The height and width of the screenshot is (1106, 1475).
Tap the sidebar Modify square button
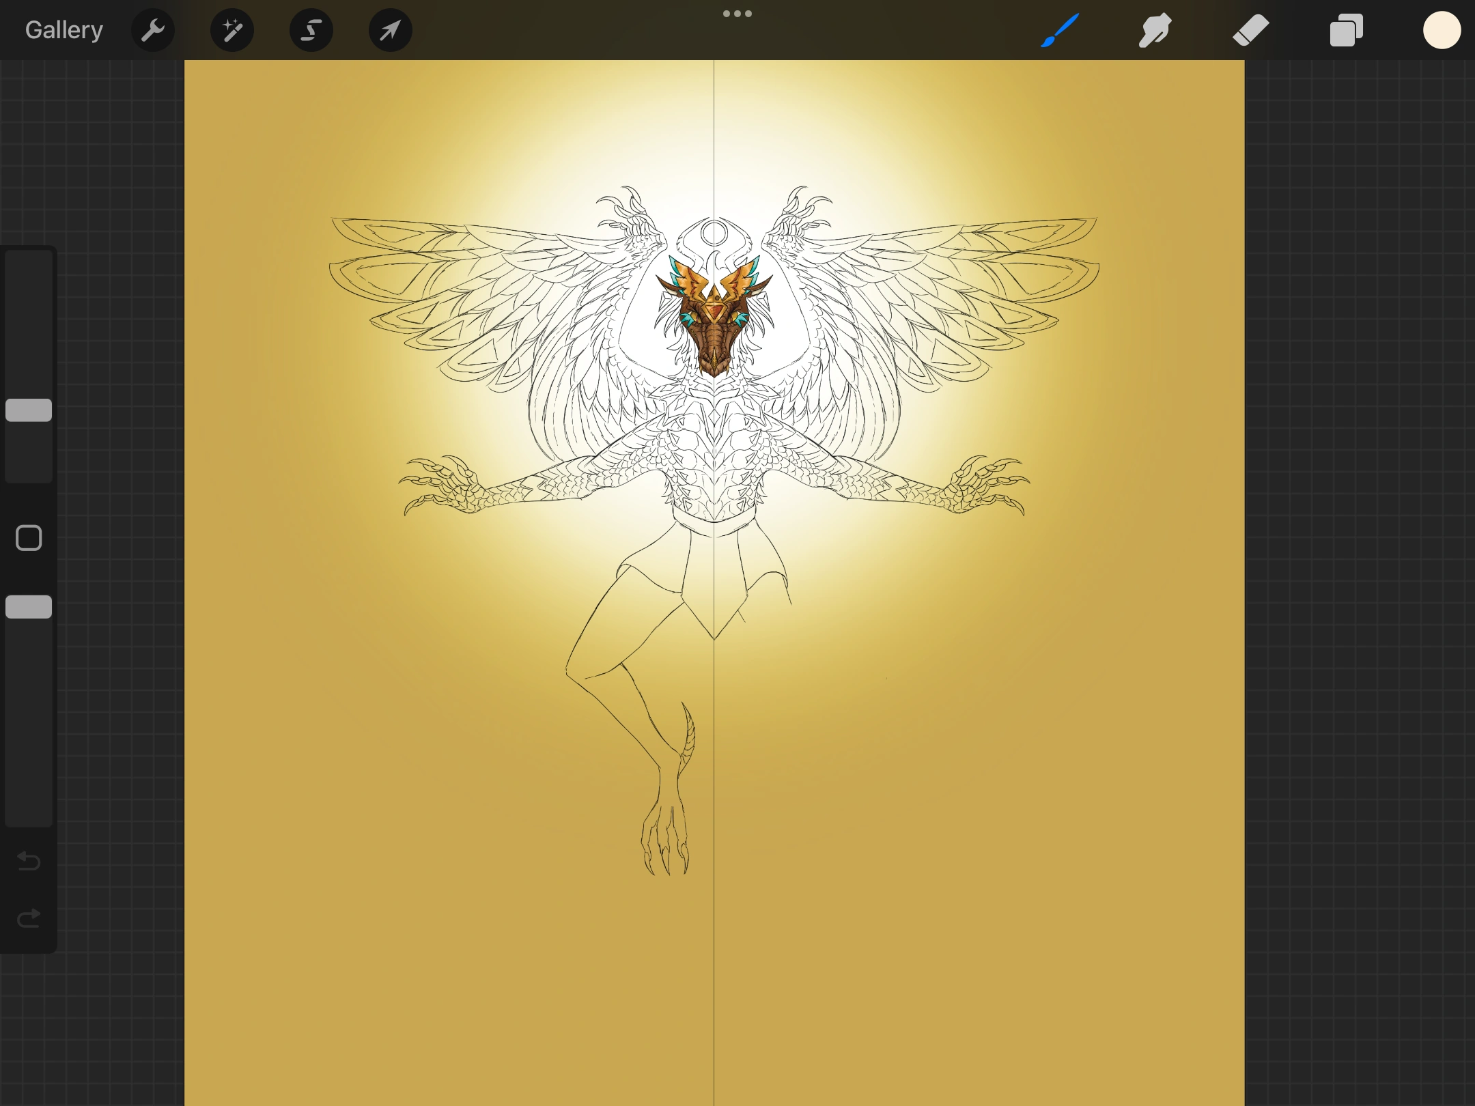click(x=29, y=539)
